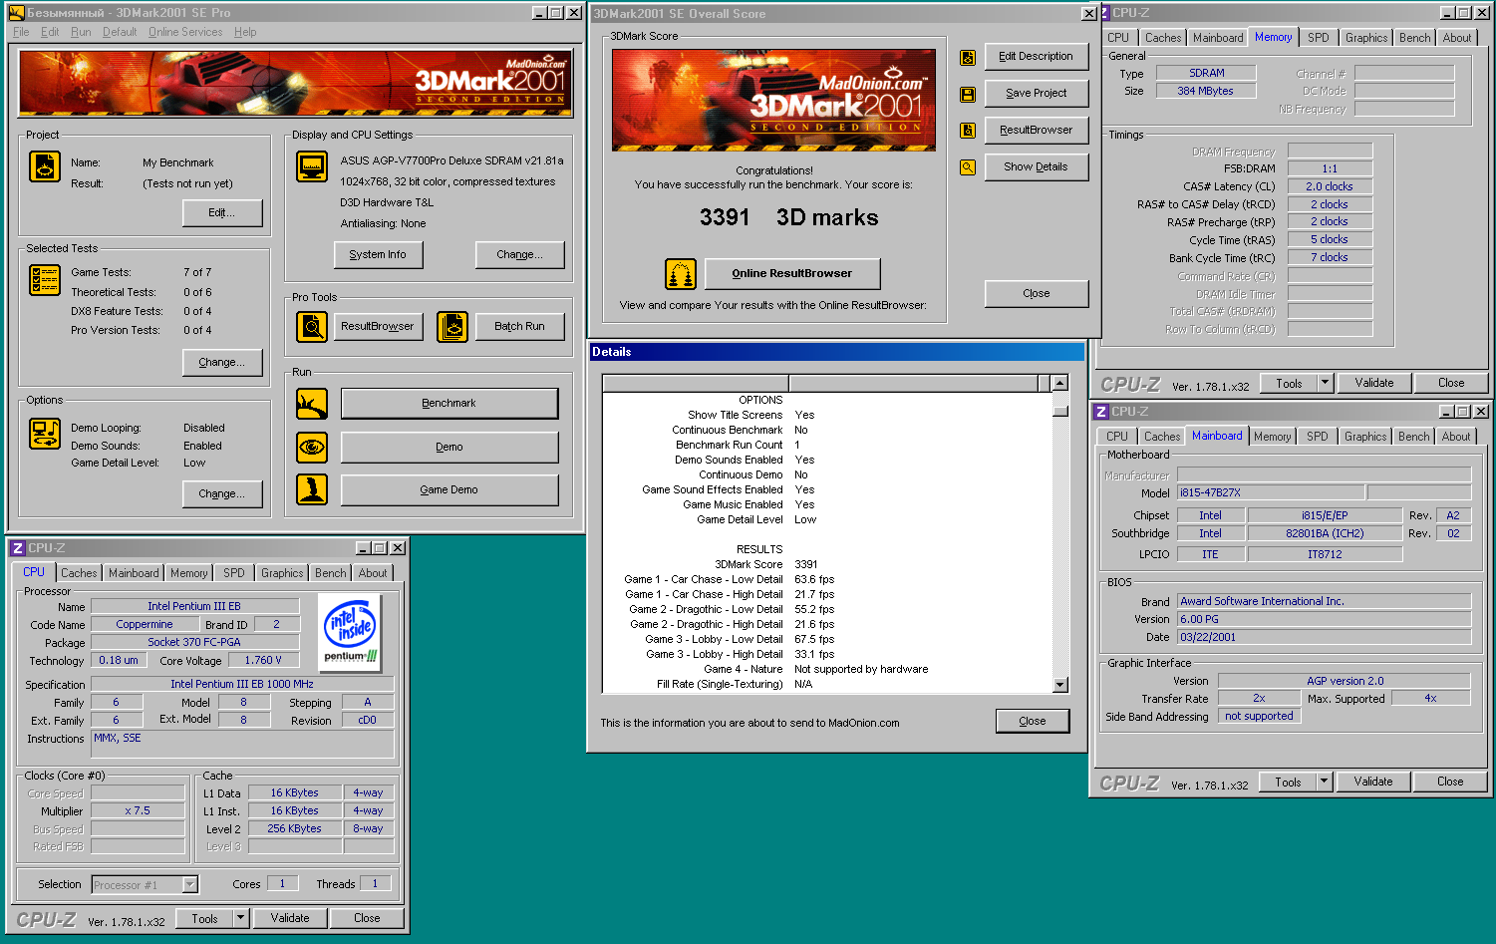Image resolution: width=1496 pixels, height=944 pixels.
Task: Select CPU tab in CPU-Z Mainboard window
Action: tap(1116, 437)
